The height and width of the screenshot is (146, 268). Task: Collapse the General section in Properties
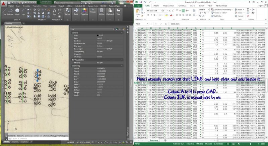122,33
